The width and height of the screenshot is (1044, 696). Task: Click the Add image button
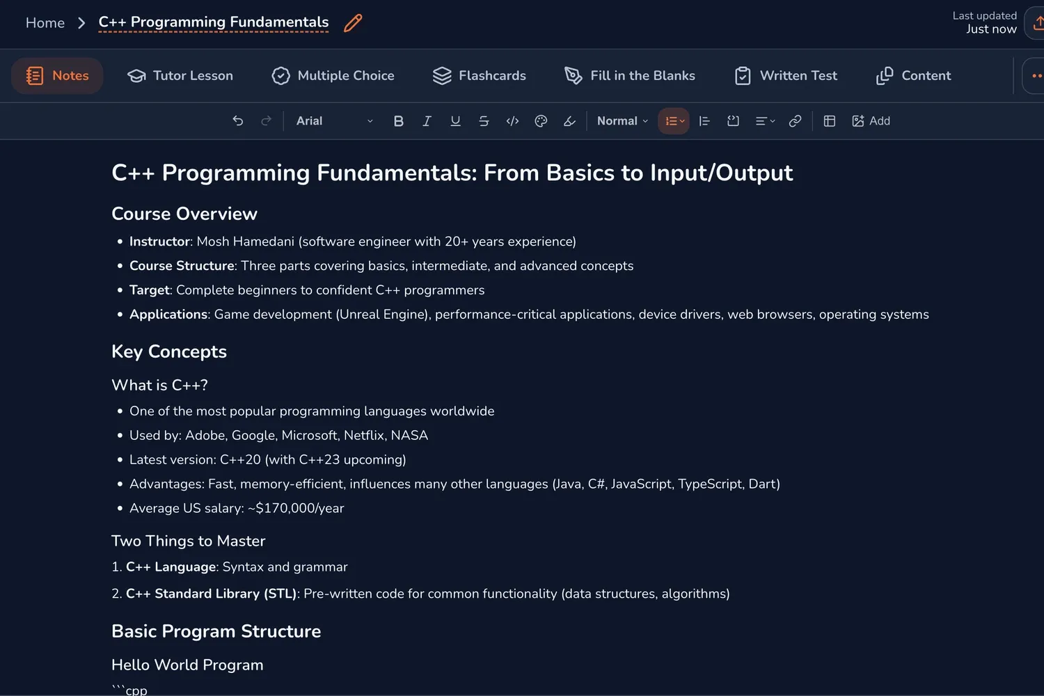[871, 121]
